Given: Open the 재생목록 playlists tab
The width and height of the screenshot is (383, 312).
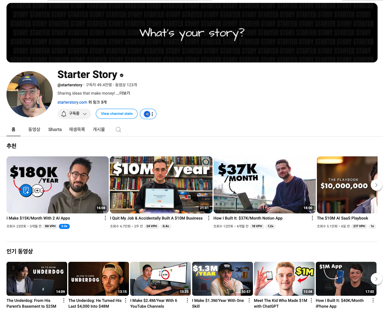Looking at the screenshot, I should [x=77, y=129].
